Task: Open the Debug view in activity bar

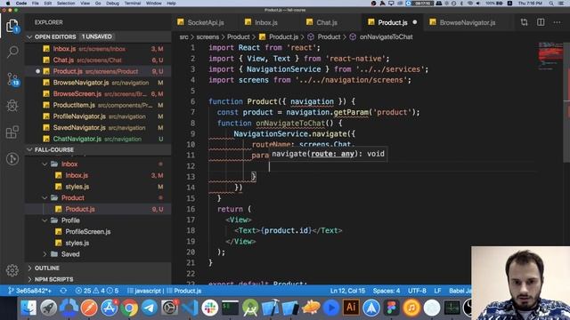Action: [x=12, y=106]
